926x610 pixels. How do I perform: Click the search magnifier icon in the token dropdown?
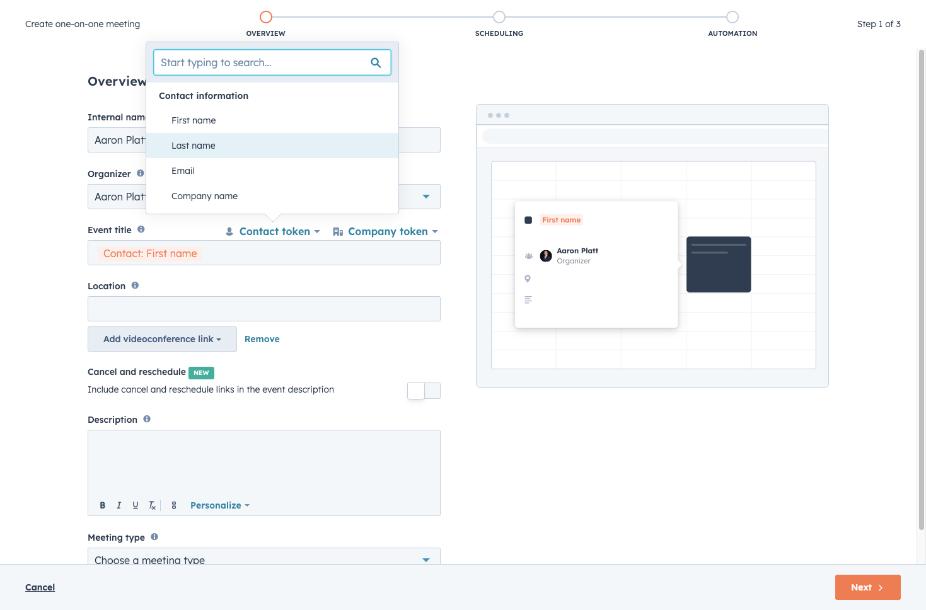pyautogui.click(x=376, y=62)
